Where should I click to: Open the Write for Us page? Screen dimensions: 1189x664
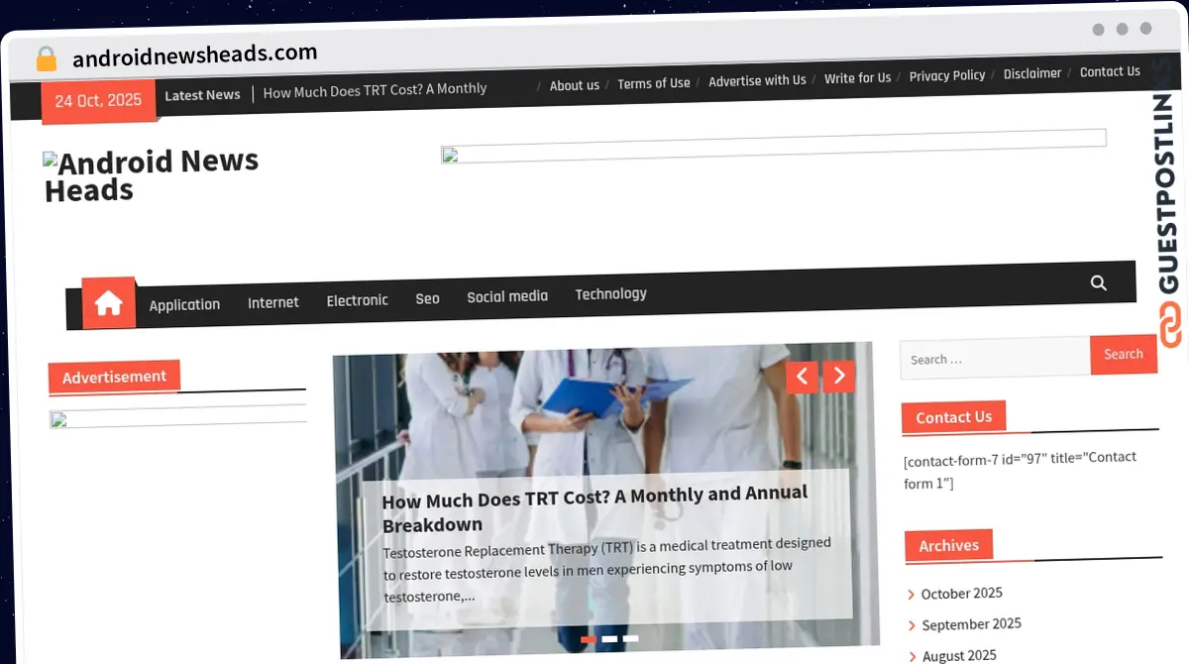[858, 76]
